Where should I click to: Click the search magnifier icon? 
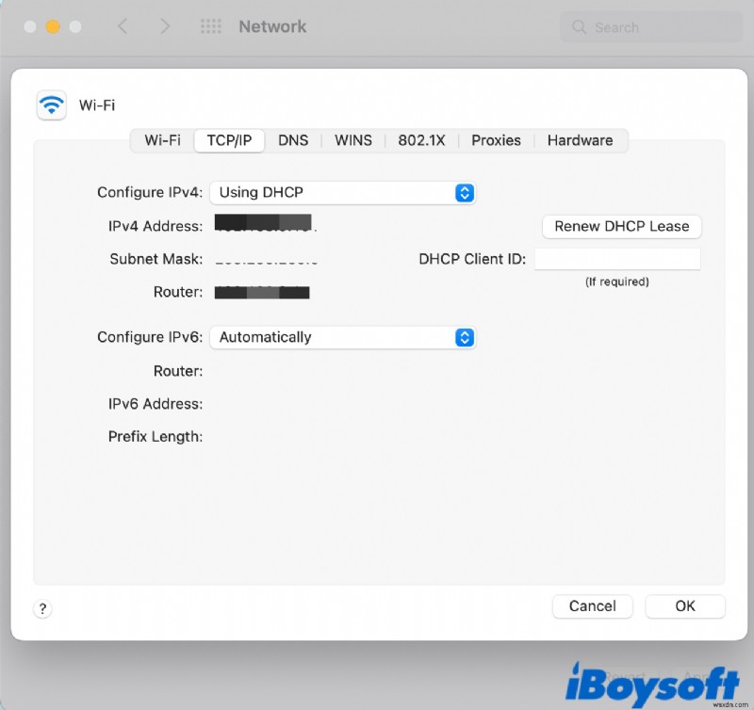[x=579, y=27]
